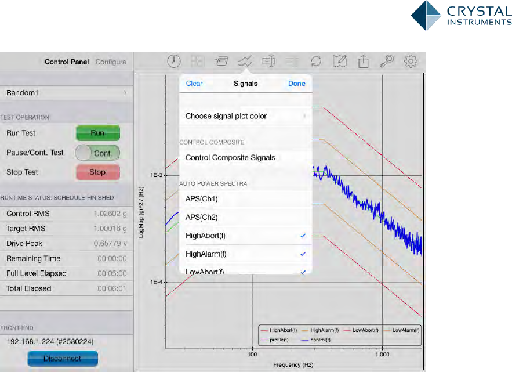Click the edit note toolbar icon
The width and height of the screenshot is (512, 372).
tap(340, 61)
